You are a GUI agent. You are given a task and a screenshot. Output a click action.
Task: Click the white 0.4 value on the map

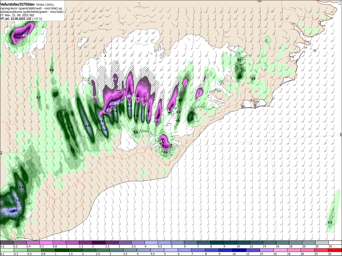[x=94, y=97]
